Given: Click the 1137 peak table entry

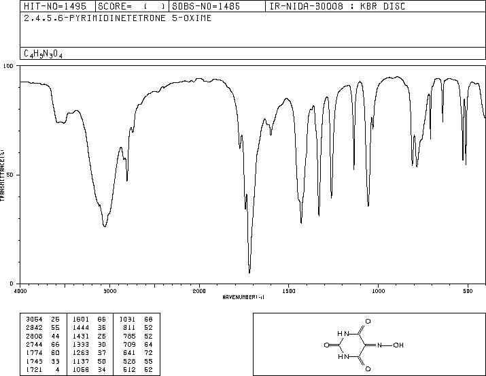Looking at the screenshot, I should tap(81, 361).
